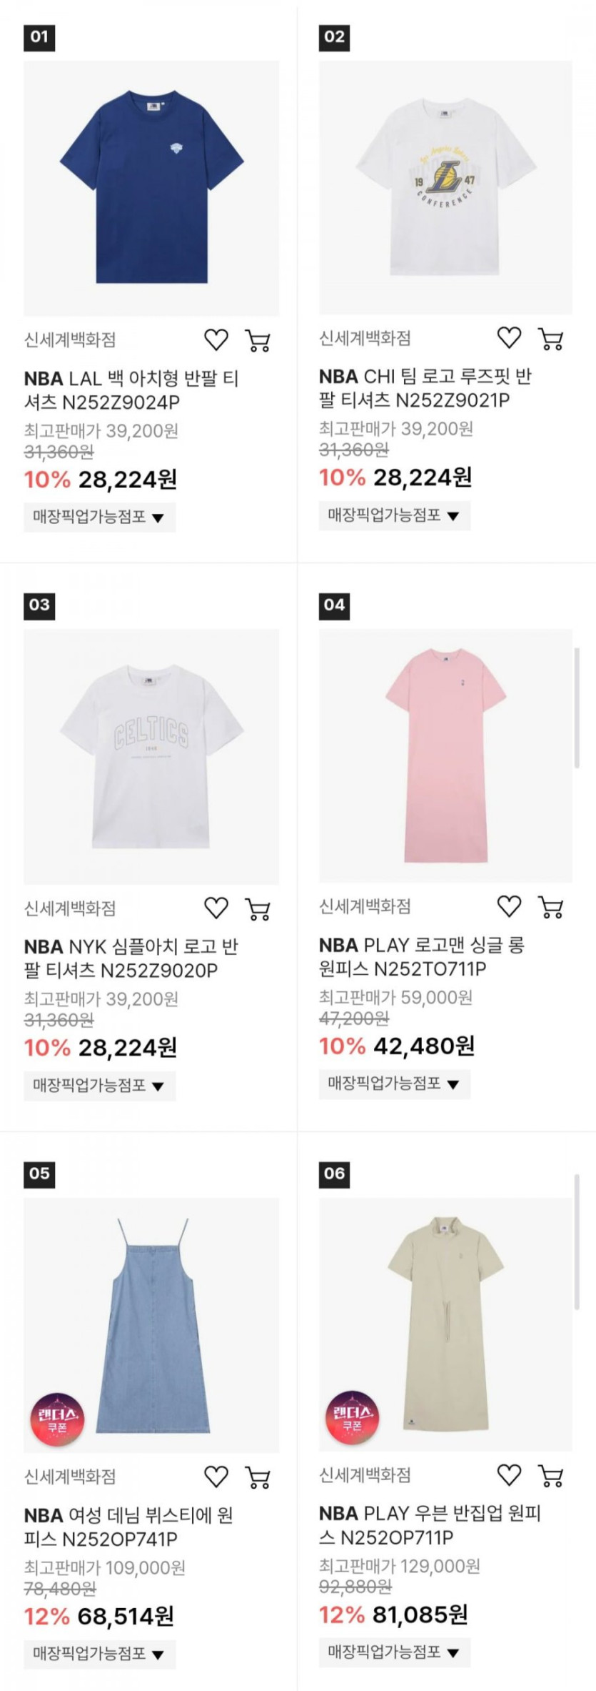View blue LAL t-shirt product image

tap(151, 188)
